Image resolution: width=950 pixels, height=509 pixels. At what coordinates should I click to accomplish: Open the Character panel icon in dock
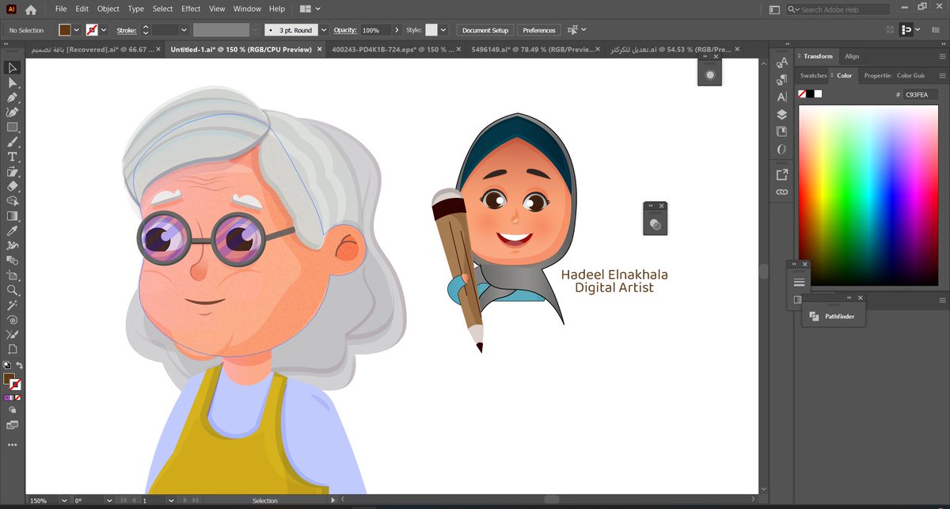tap(781, 97)
